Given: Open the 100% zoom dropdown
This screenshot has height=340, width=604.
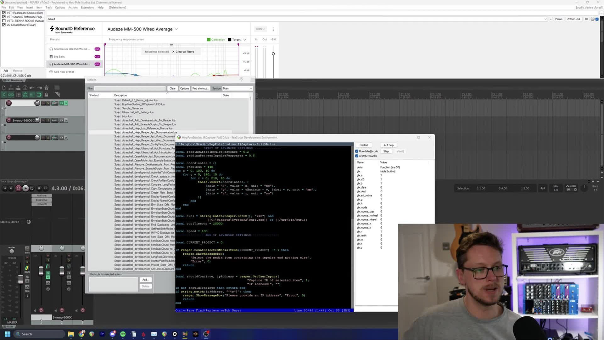Looking at the screenshot, I should 260,29.
